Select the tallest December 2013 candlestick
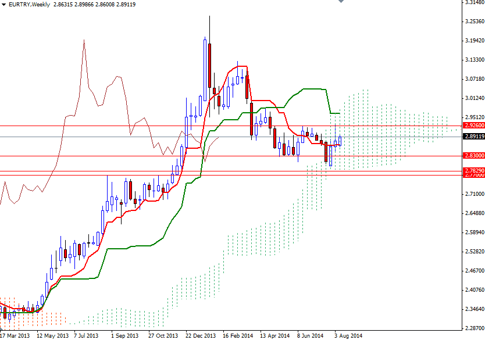Image resolution: width=485 pixels, height=340 pixels. click(209, 64)
